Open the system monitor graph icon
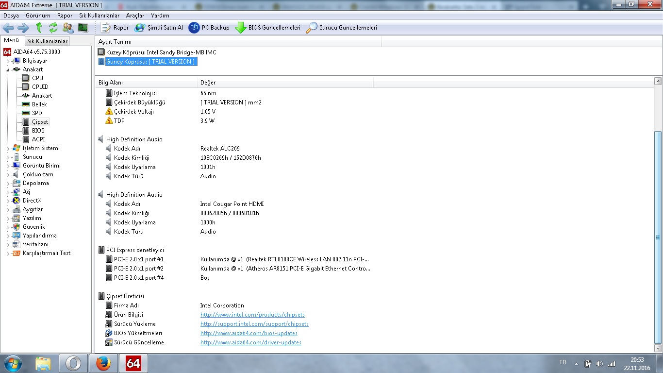 point(83,28)
